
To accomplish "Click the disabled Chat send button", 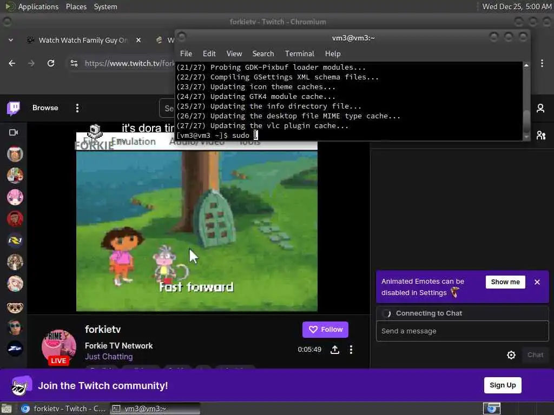I will (x=535, y=355).
